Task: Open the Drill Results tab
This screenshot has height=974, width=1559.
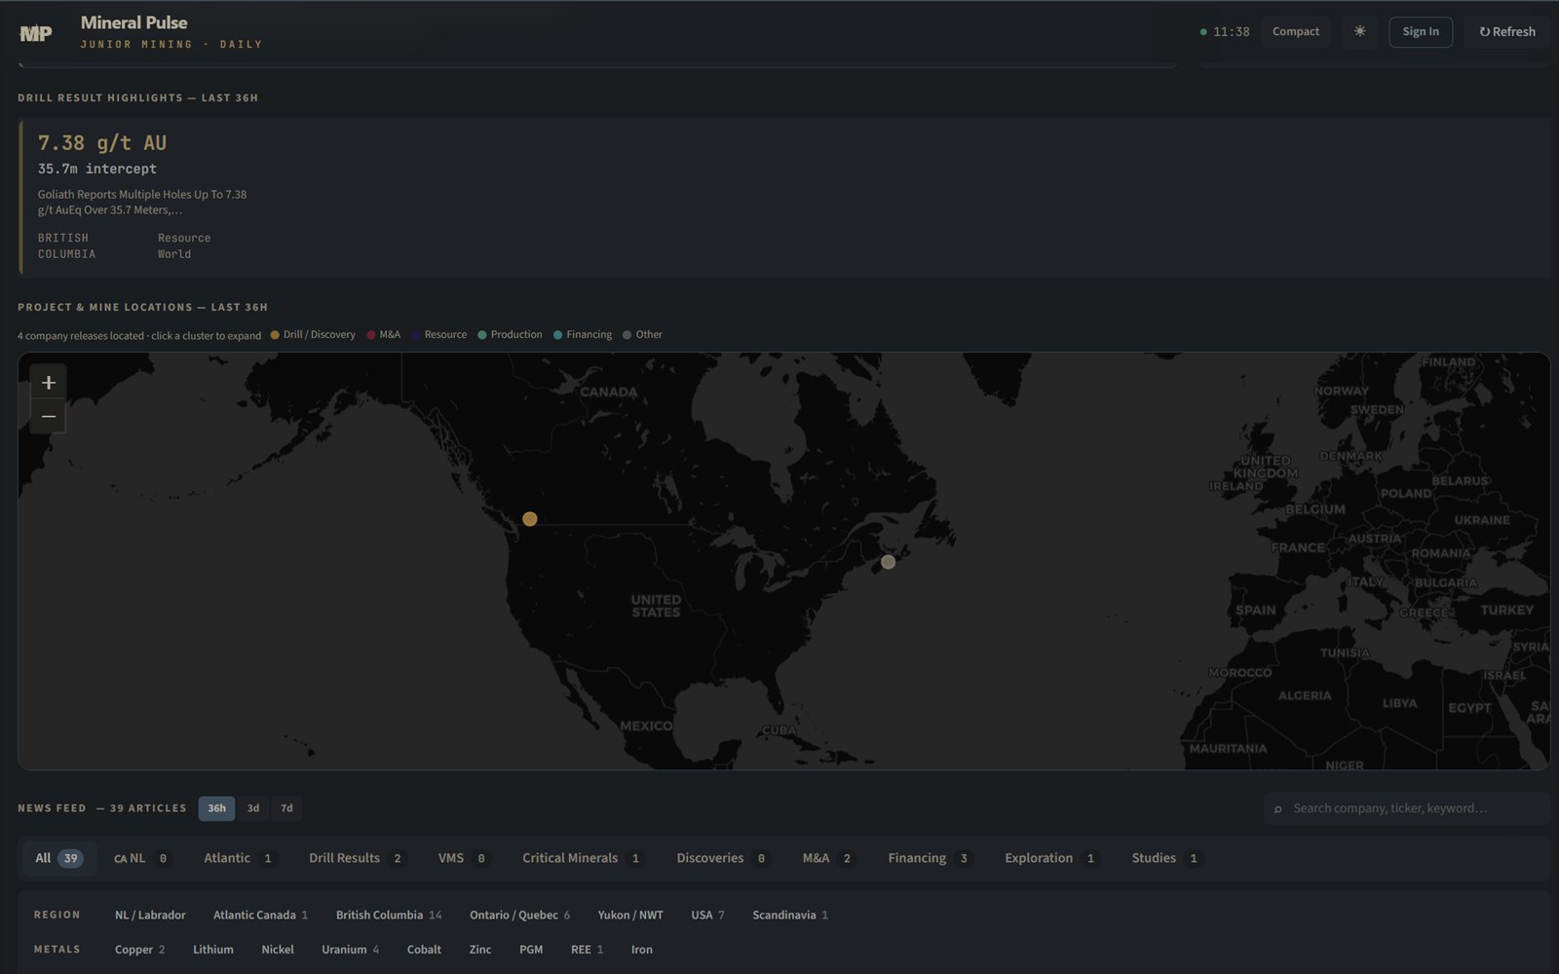Action: tap(357, 858)
